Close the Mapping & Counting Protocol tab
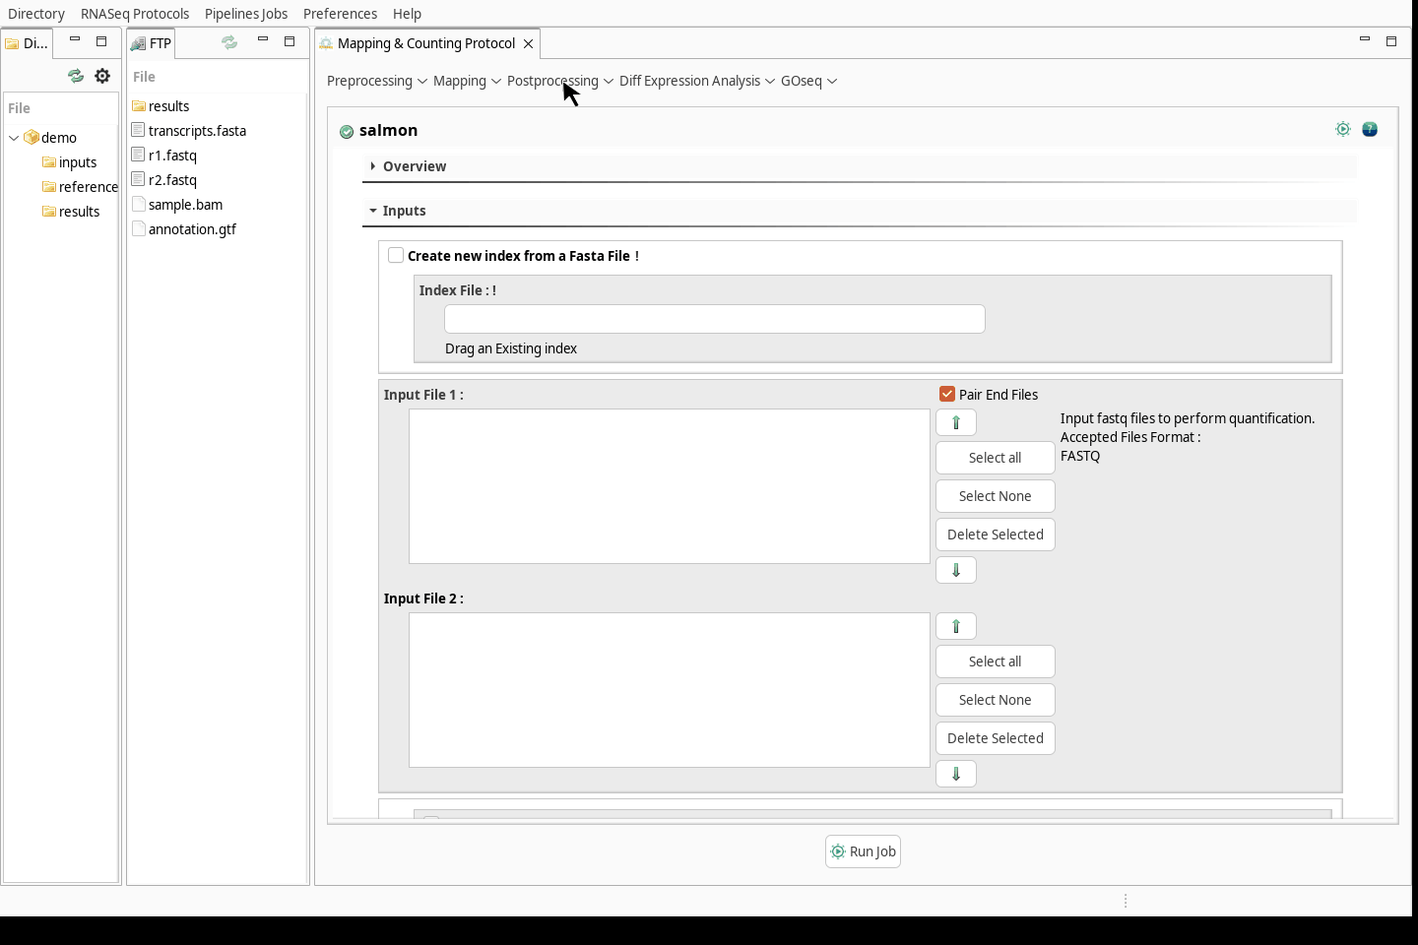 pyautogui.click(x=529, y=43)
